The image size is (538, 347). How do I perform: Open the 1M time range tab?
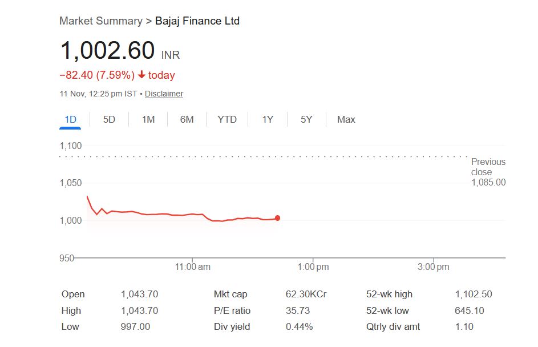[148, 119]
